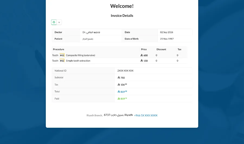Screen dimensions: 244x144
Task: Click 'Composite filling (extensive)' procedure text
Action: (x=81, y=55)
